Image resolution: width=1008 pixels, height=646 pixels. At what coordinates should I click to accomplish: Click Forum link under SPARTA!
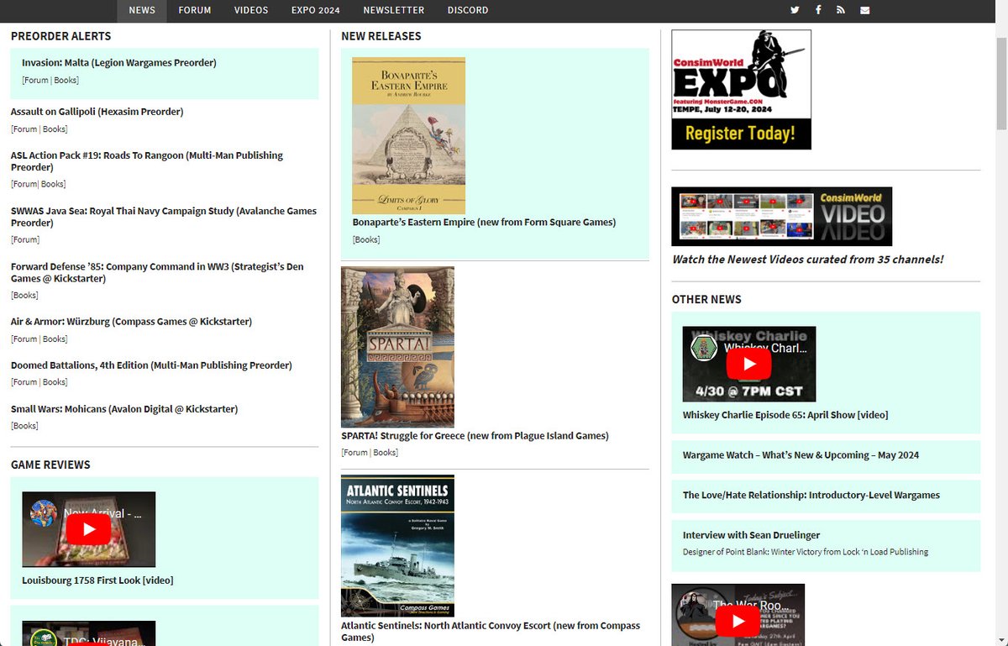tap(355, 453)
